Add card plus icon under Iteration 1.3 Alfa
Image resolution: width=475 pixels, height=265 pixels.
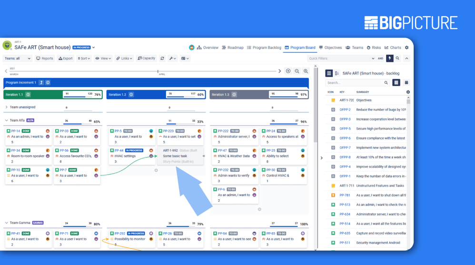pyautogui.click(x=259, y=209)
